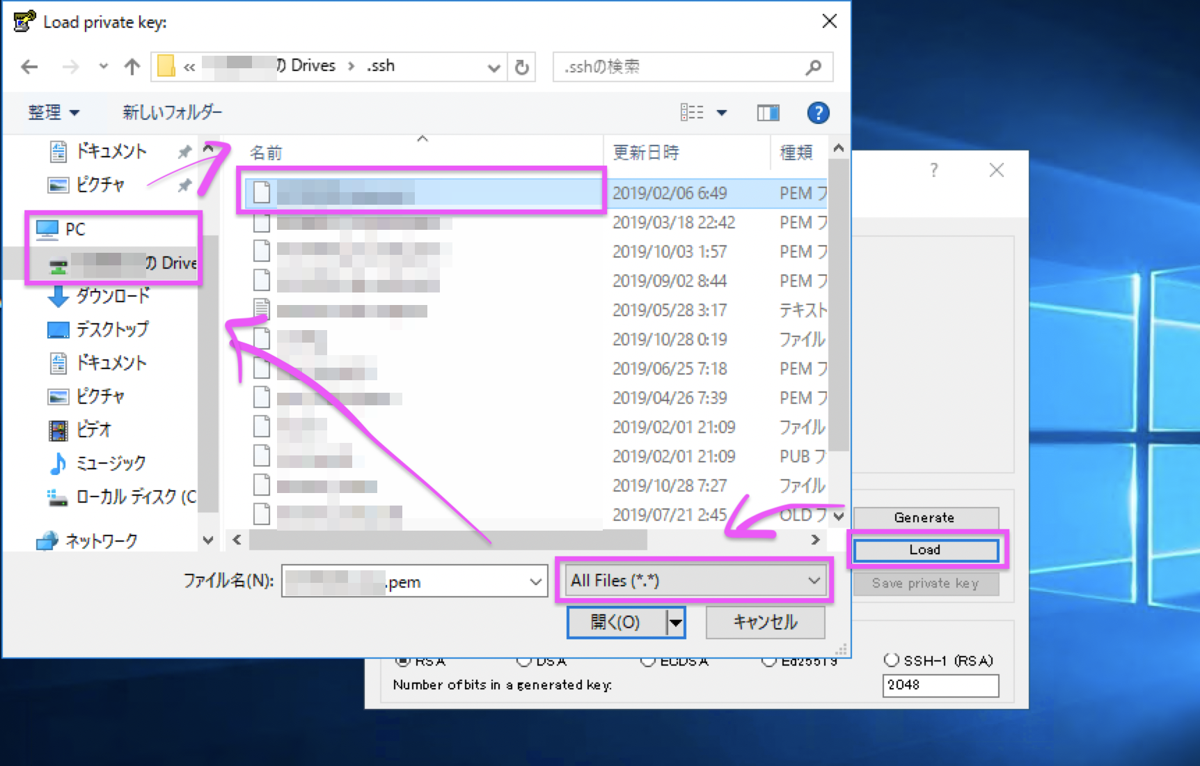Screen dimensions: 1200x766
Task: Click the refresh icon in the address bar
Action: [x=521, y=67]
